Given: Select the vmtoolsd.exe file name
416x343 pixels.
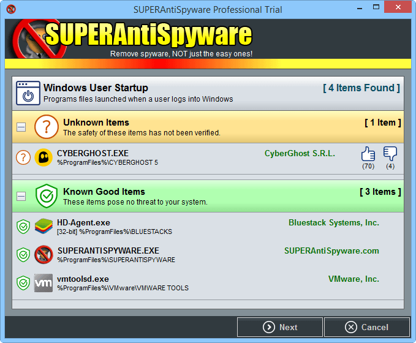Looking at the screenshot, I should pyautogui.click(x=83, y=279).
